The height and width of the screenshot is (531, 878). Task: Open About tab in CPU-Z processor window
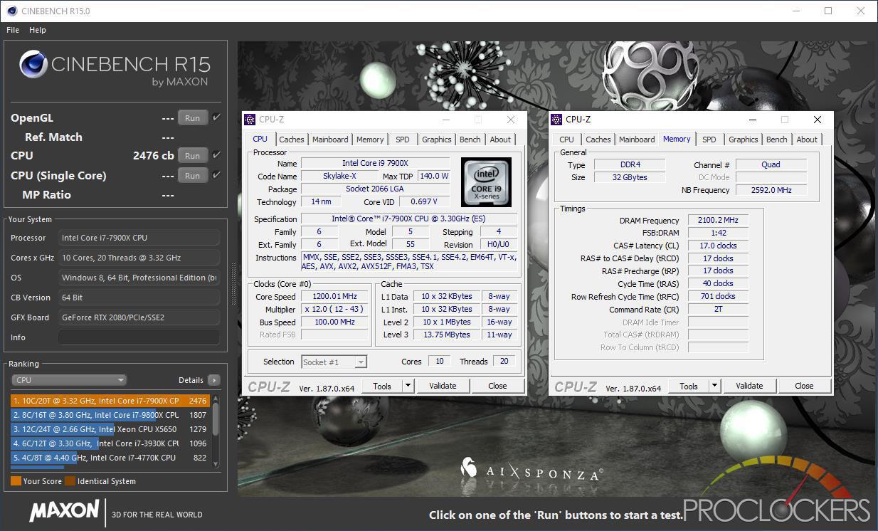pyautogui.click(x=500, y=140)
